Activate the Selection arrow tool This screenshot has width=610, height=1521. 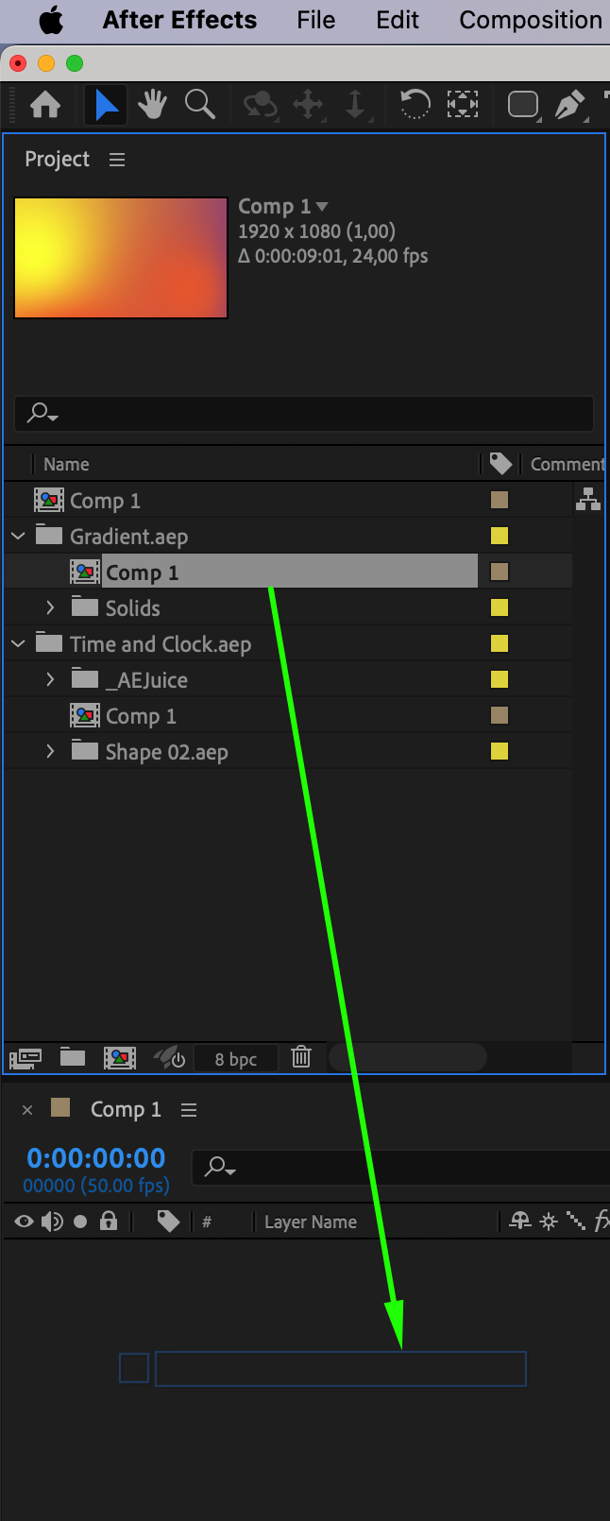107,105
